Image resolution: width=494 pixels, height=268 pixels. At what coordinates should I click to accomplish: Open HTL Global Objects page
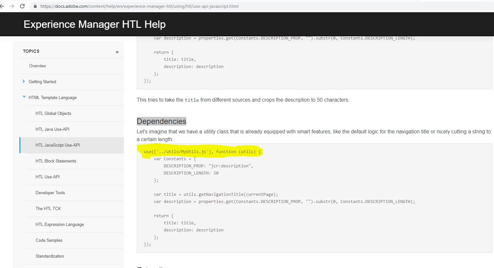(x=53, y=114)
